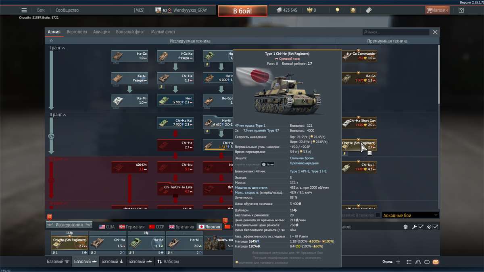The width and height of the screenshot is (484, 272).
Task: Toggle the checkbox left of Аркадные бои
Action: 378,215
